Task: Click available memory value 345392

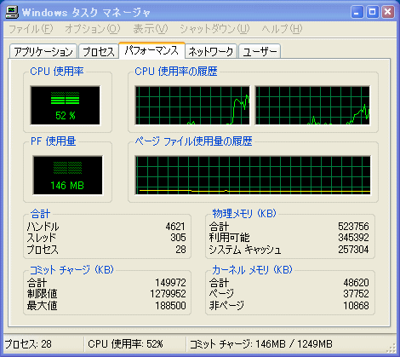Action: click(353, 238)
